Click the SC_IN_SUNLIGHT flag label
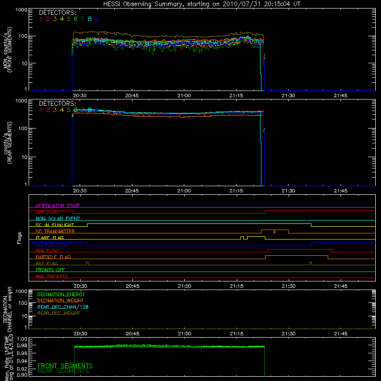 click(55, 225)
